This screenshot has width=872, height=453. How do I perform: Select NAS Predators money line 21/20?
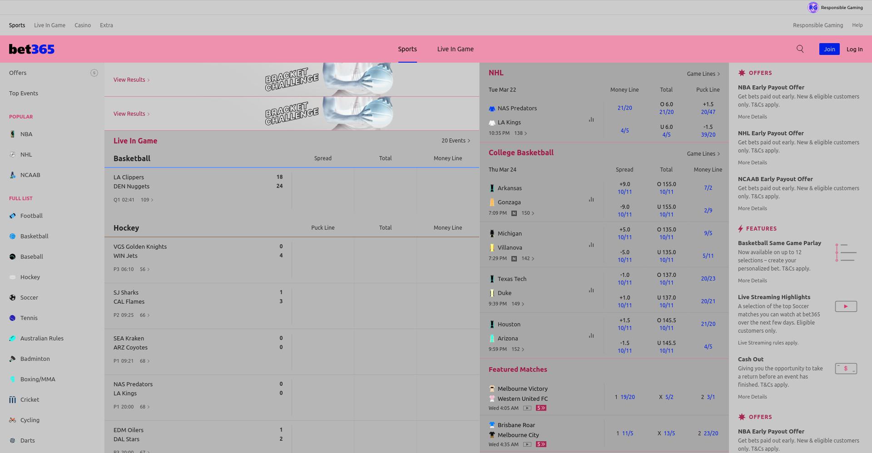[624, 108]
